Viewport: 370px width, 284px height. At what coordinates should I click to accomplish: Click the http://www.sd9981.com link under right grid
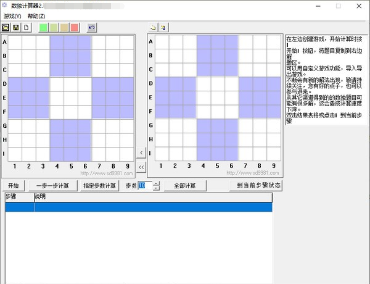[253, 173]
